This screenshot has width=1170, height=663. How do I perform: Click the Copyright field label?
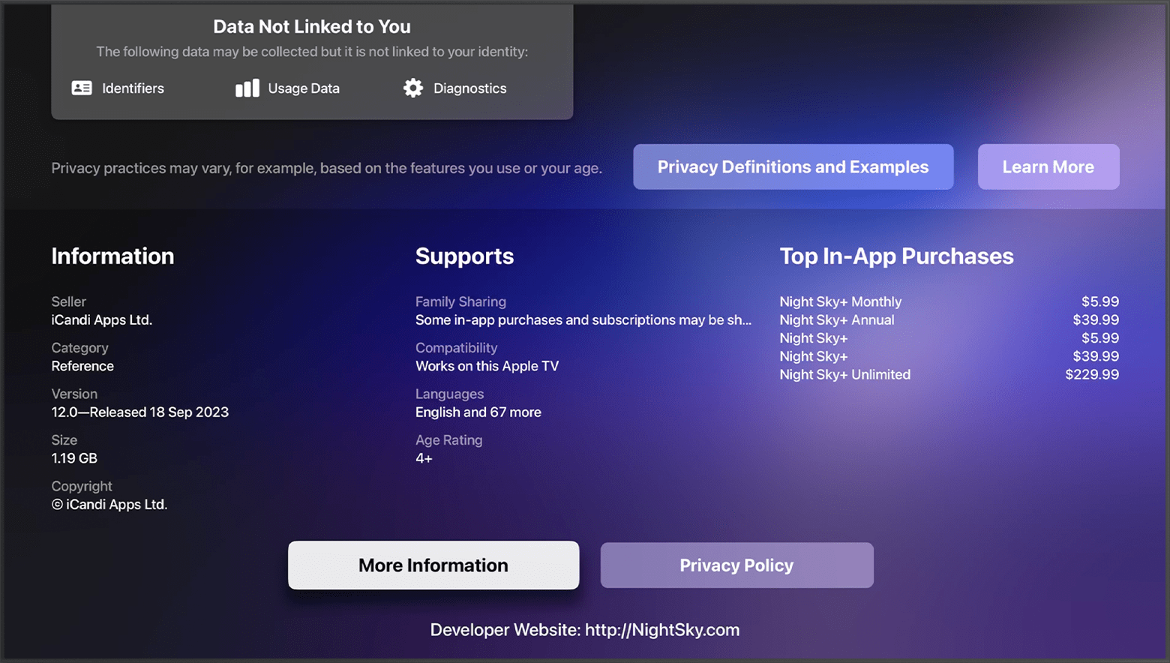82,487
